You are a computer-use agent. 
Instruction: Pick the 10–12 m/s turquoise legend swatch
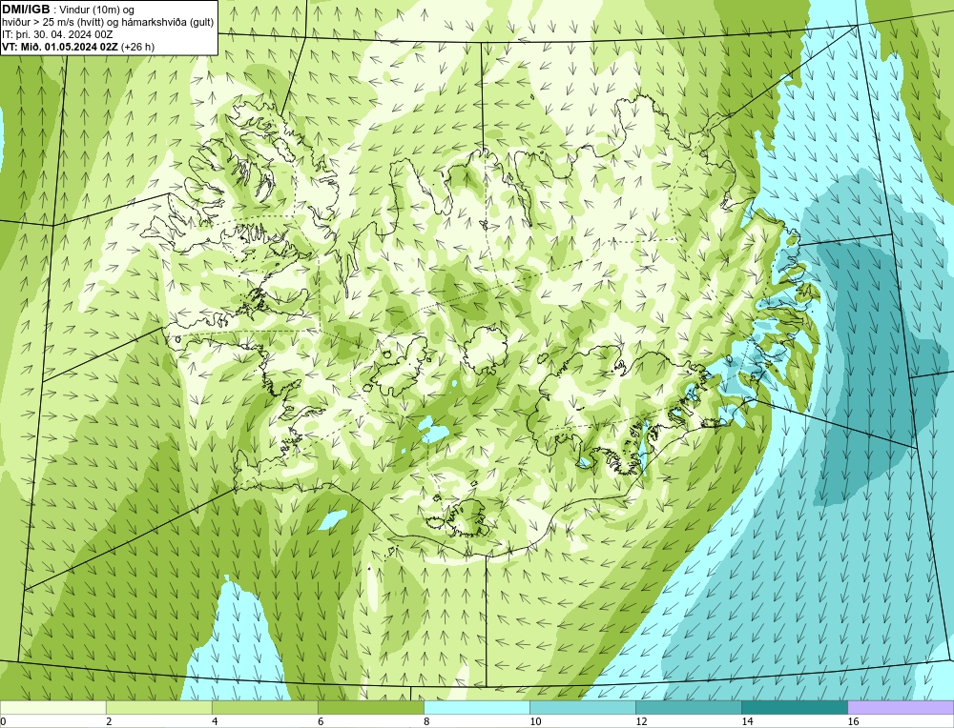click(x=582, y=707)
